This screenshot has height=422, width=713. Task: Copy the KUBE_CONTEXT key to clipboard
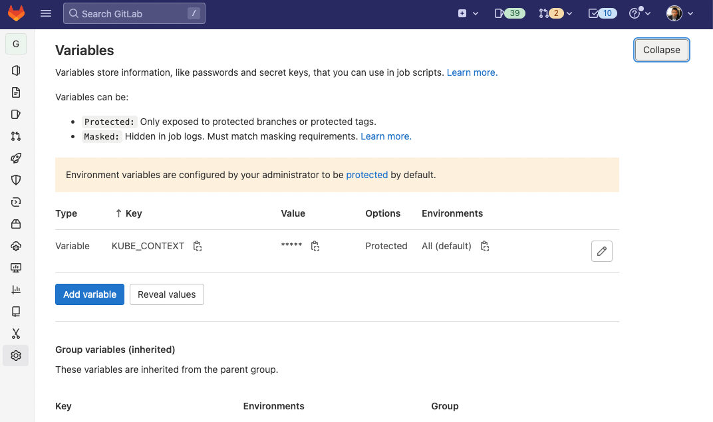point(198,247)
